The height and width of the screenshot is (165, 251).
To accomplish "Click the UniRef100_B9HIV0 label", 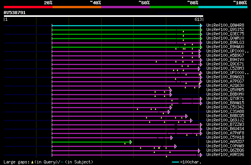I will tap(225, 60).
